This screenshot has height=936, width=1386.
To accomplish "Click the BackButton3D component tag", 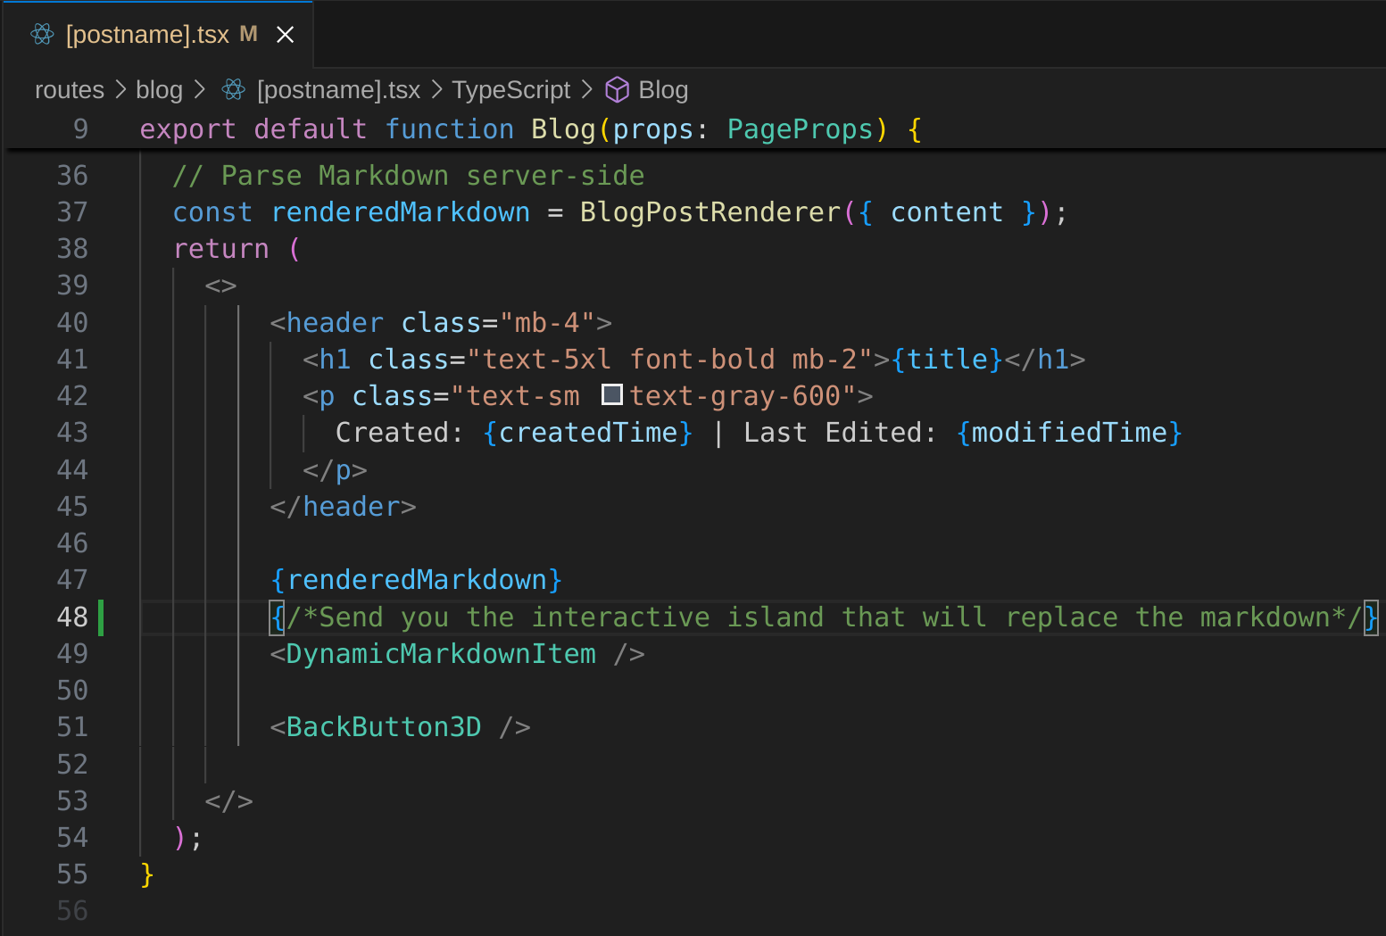I will click(x=384, y=727).
